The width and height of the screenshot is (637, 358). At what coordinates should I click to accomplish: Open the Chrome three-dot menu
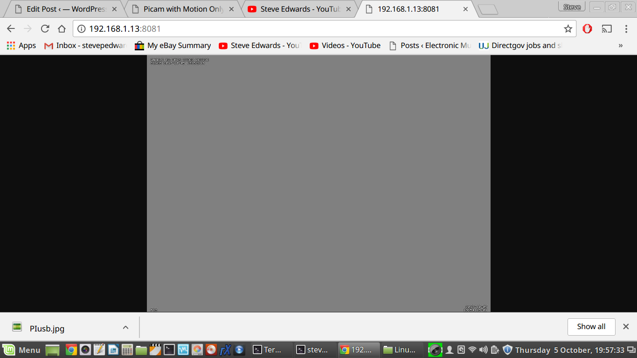coord(626,29)
